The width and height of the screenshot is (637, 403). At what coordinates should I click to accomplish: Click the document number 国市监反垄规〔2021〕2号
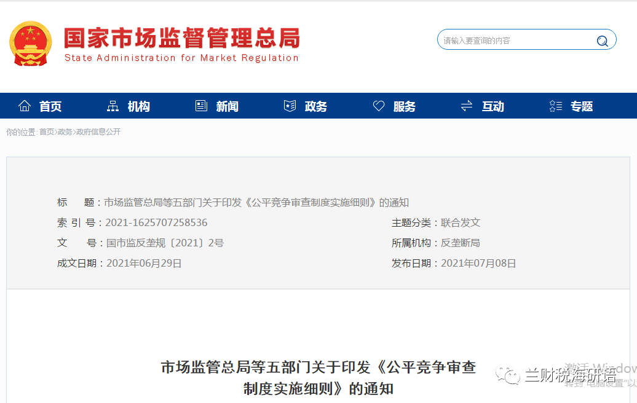[165, 243]
